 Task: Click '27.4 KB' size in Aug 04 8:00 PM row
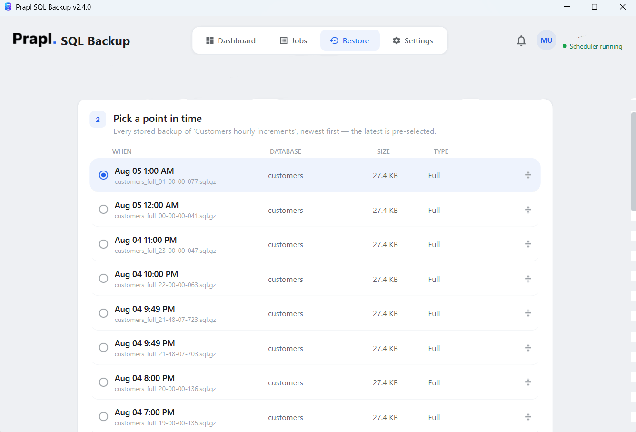[x=385, y=383]
